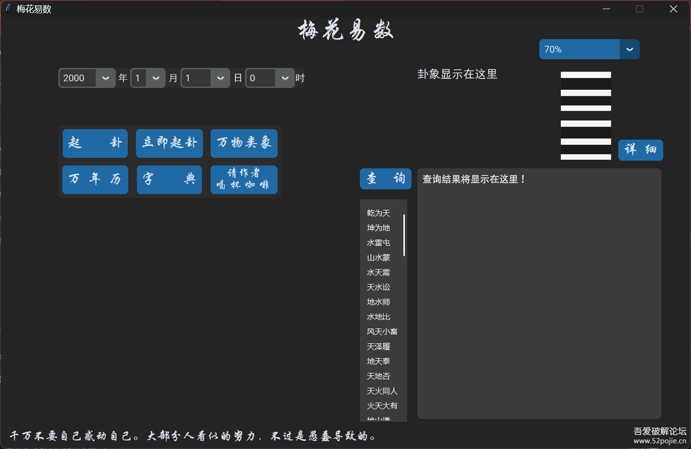Select 地水师 list entry
Viewport: 691px width, 449px height.
(379, 302)
